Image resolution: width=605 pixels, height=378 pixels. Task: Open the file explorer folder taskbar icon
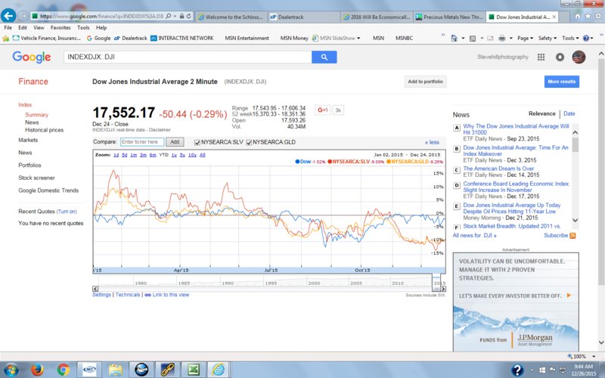tap(115, 370)
